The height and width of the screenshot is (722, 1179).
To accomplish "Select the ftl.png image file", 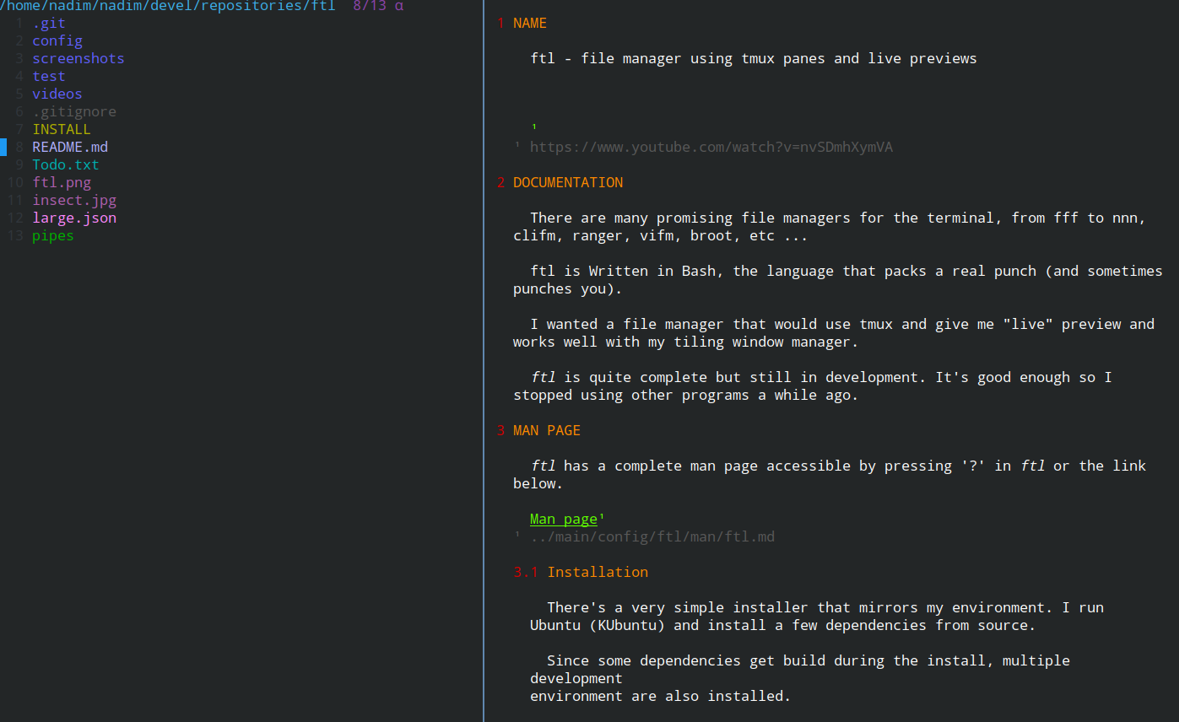I will [62, 182].
